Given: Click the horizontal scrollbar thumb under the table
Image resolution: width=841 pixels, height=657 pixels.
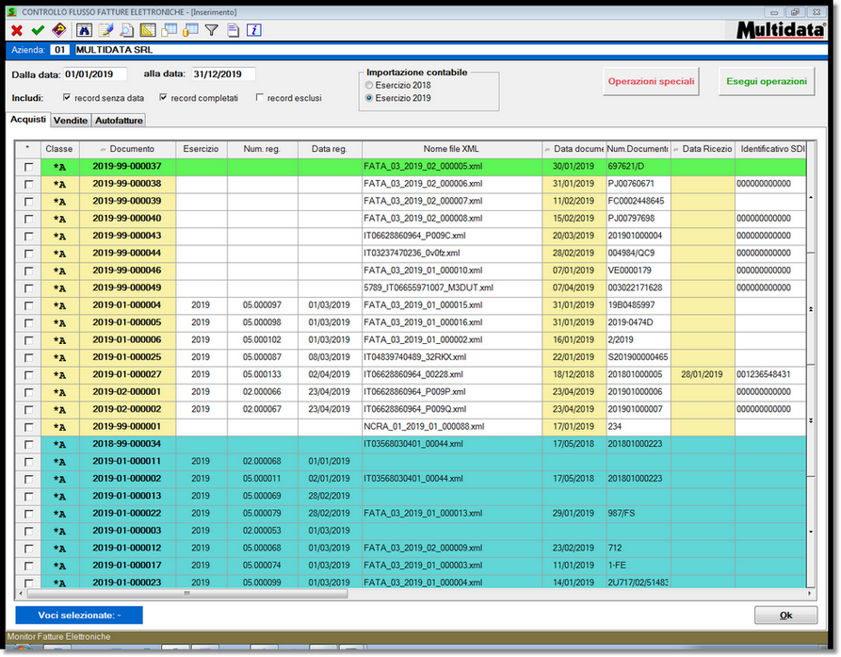Looking at the screenshot, I should point(187,594).
